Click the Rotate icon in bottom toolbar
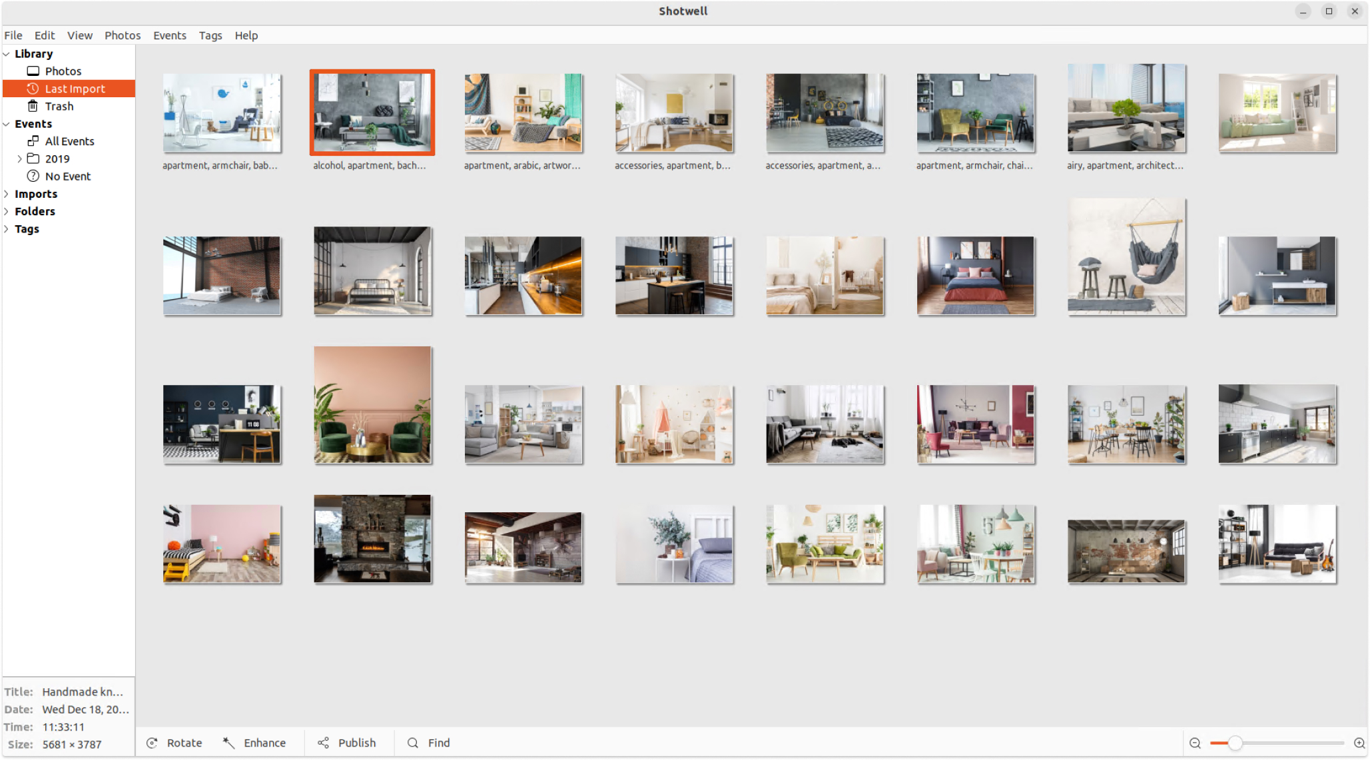The image size is (1370, 760). tap(152, 743)
